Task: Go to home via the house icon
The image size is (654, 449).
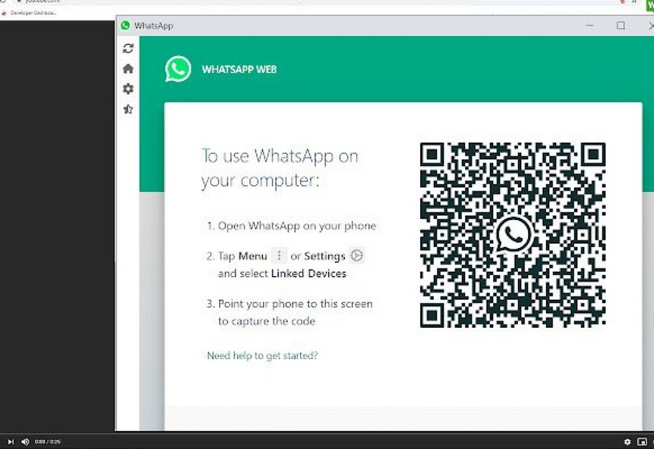Action: pyautogui.click(x=128, y=68)
